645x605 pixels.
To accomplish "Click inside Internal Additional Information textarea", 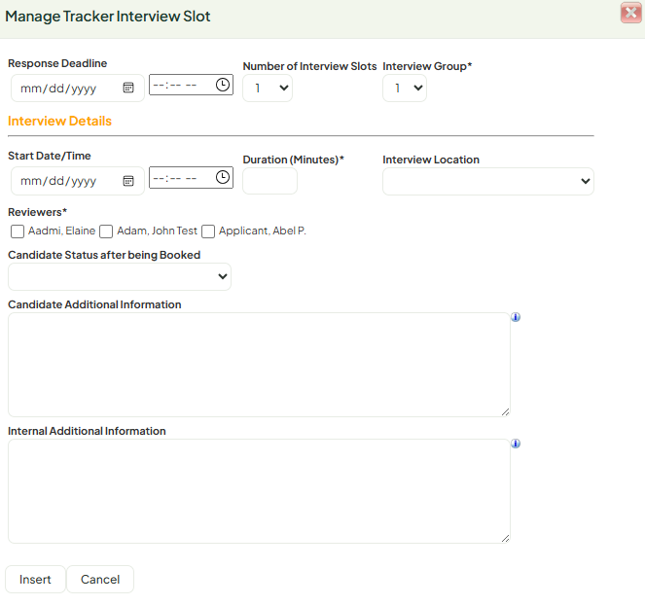I will [259, 491].
